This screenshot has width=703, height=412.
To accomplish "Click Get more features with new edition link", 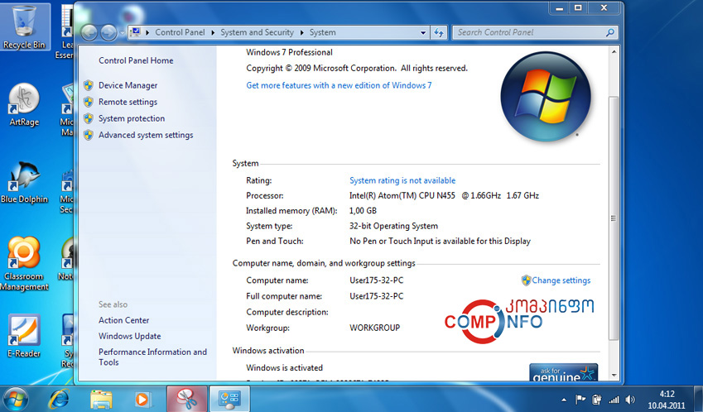I will [339, 85].
